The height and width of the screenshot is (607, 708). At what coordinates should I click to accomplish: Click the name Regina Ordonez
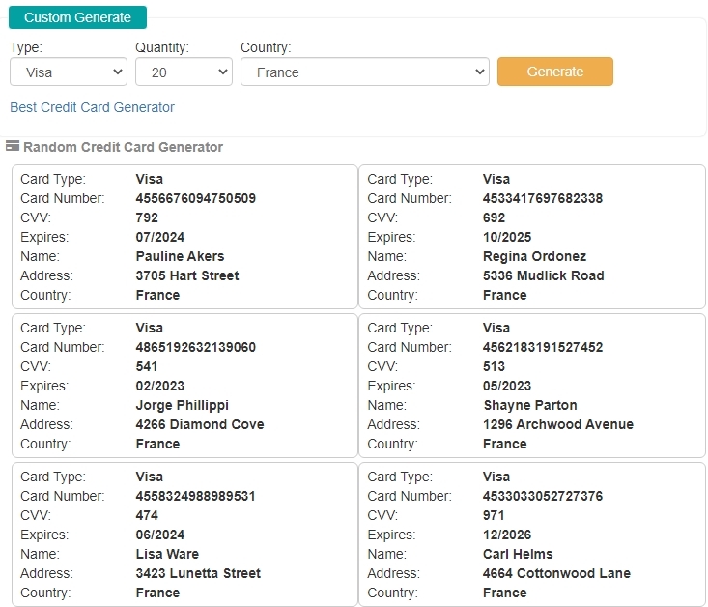[x=534, y=256]
